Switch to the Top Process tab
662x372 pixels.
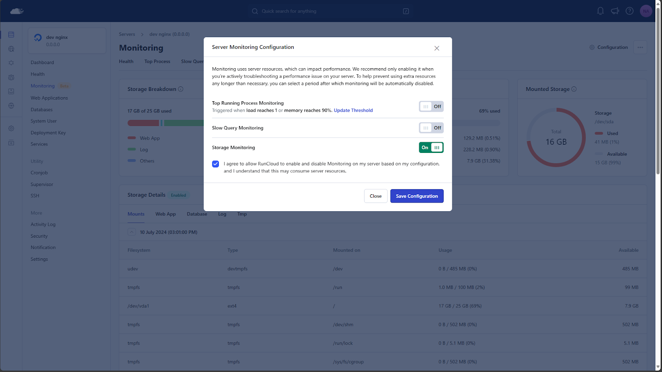[157, 62]
